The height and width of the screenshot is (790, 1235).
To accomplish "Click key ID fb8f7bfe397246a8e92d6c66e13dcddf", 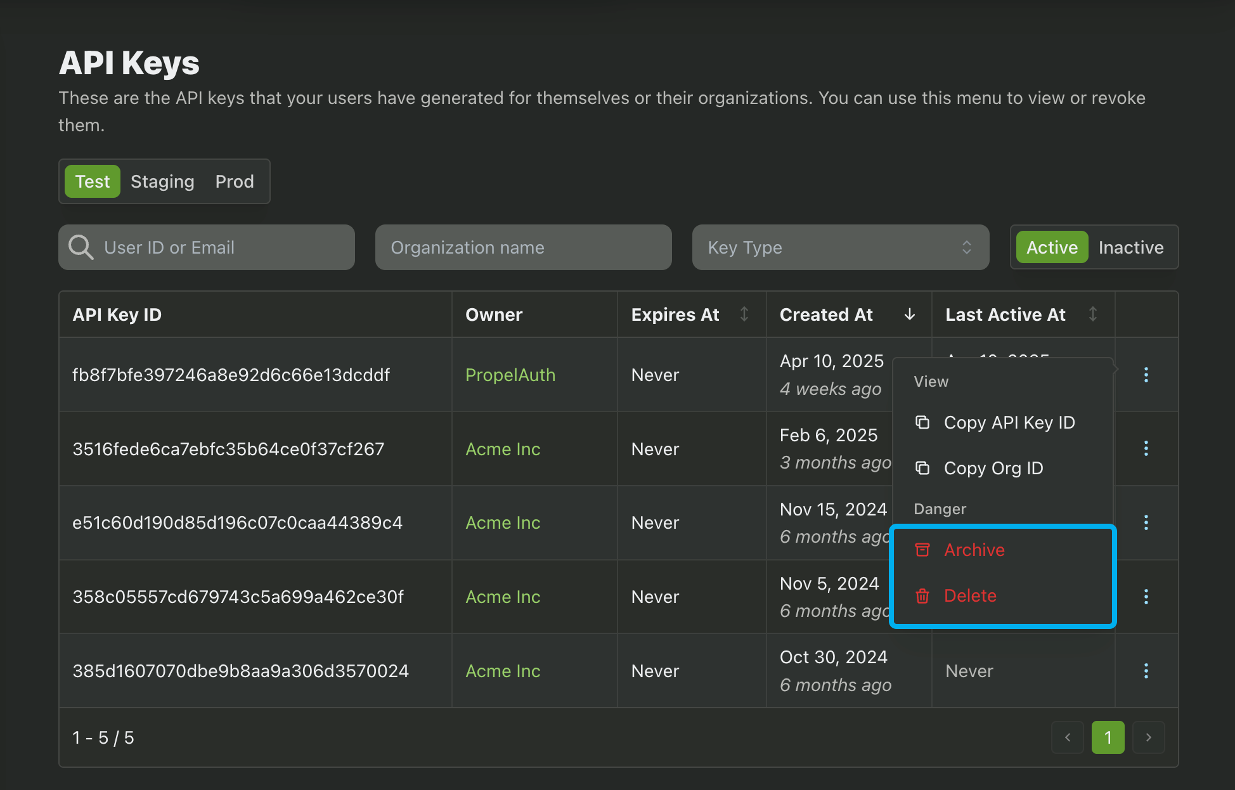I will 231,375.
